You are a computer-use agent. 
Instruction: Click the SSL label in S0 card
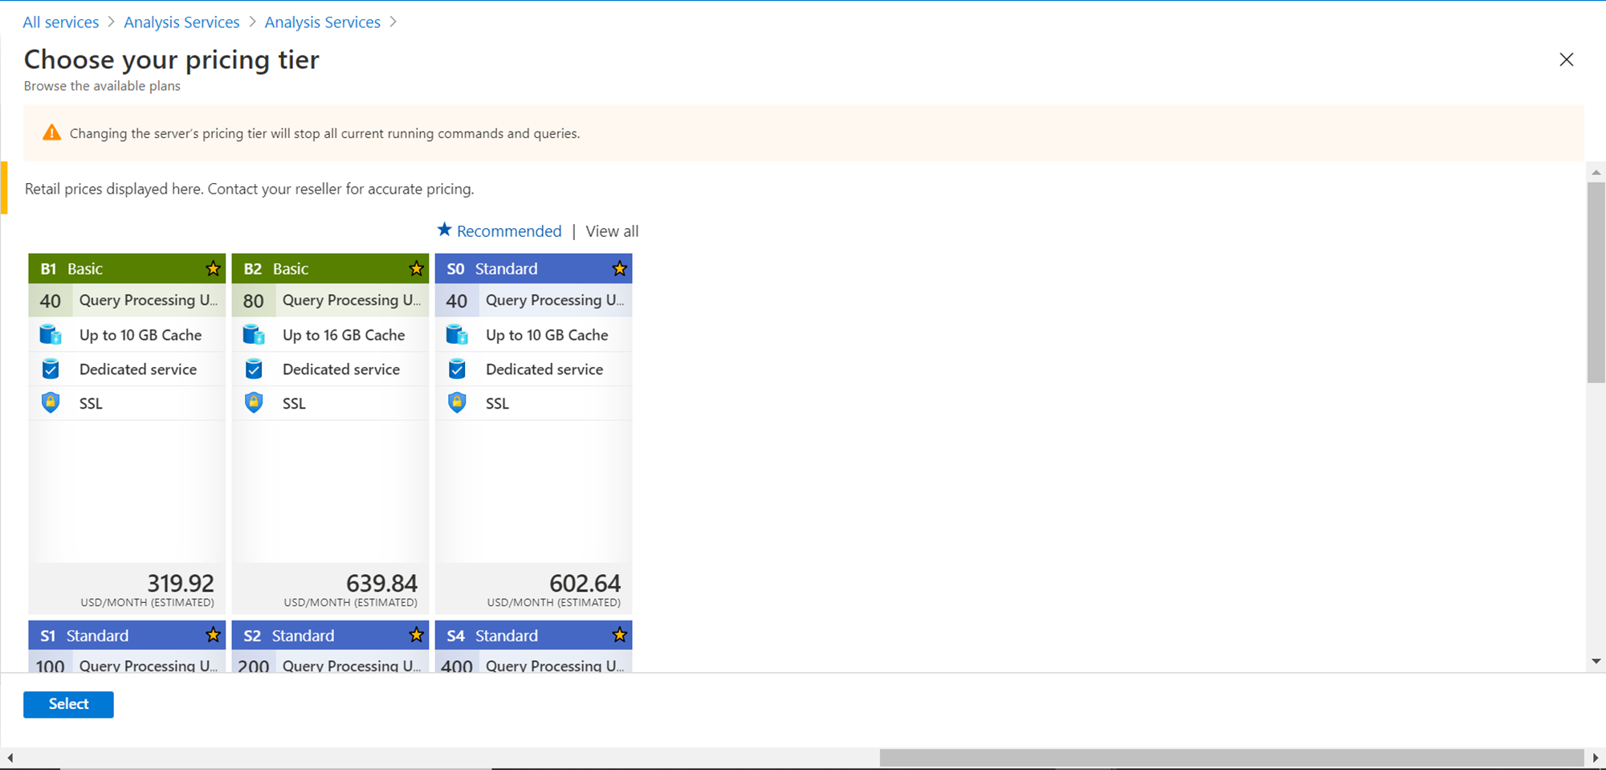point(497,403)
